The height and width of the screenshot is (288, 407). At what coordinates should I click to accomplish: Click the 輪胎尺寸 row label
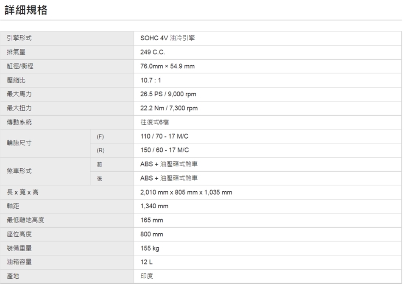19,143
